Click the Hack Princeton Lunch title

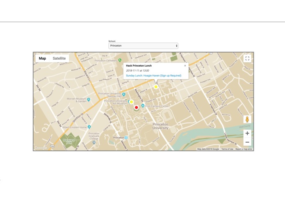139,65
